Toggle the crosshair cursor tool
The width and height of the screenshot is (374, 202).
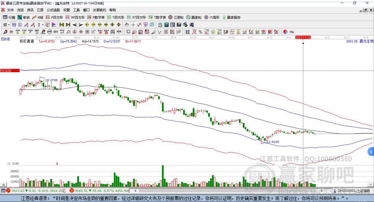tap(133, 25)
